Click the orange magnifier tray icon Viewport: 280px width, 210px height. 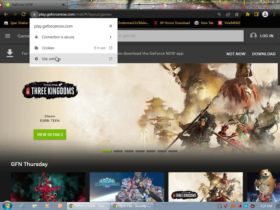pyautogui.click(x=233, y=206)
